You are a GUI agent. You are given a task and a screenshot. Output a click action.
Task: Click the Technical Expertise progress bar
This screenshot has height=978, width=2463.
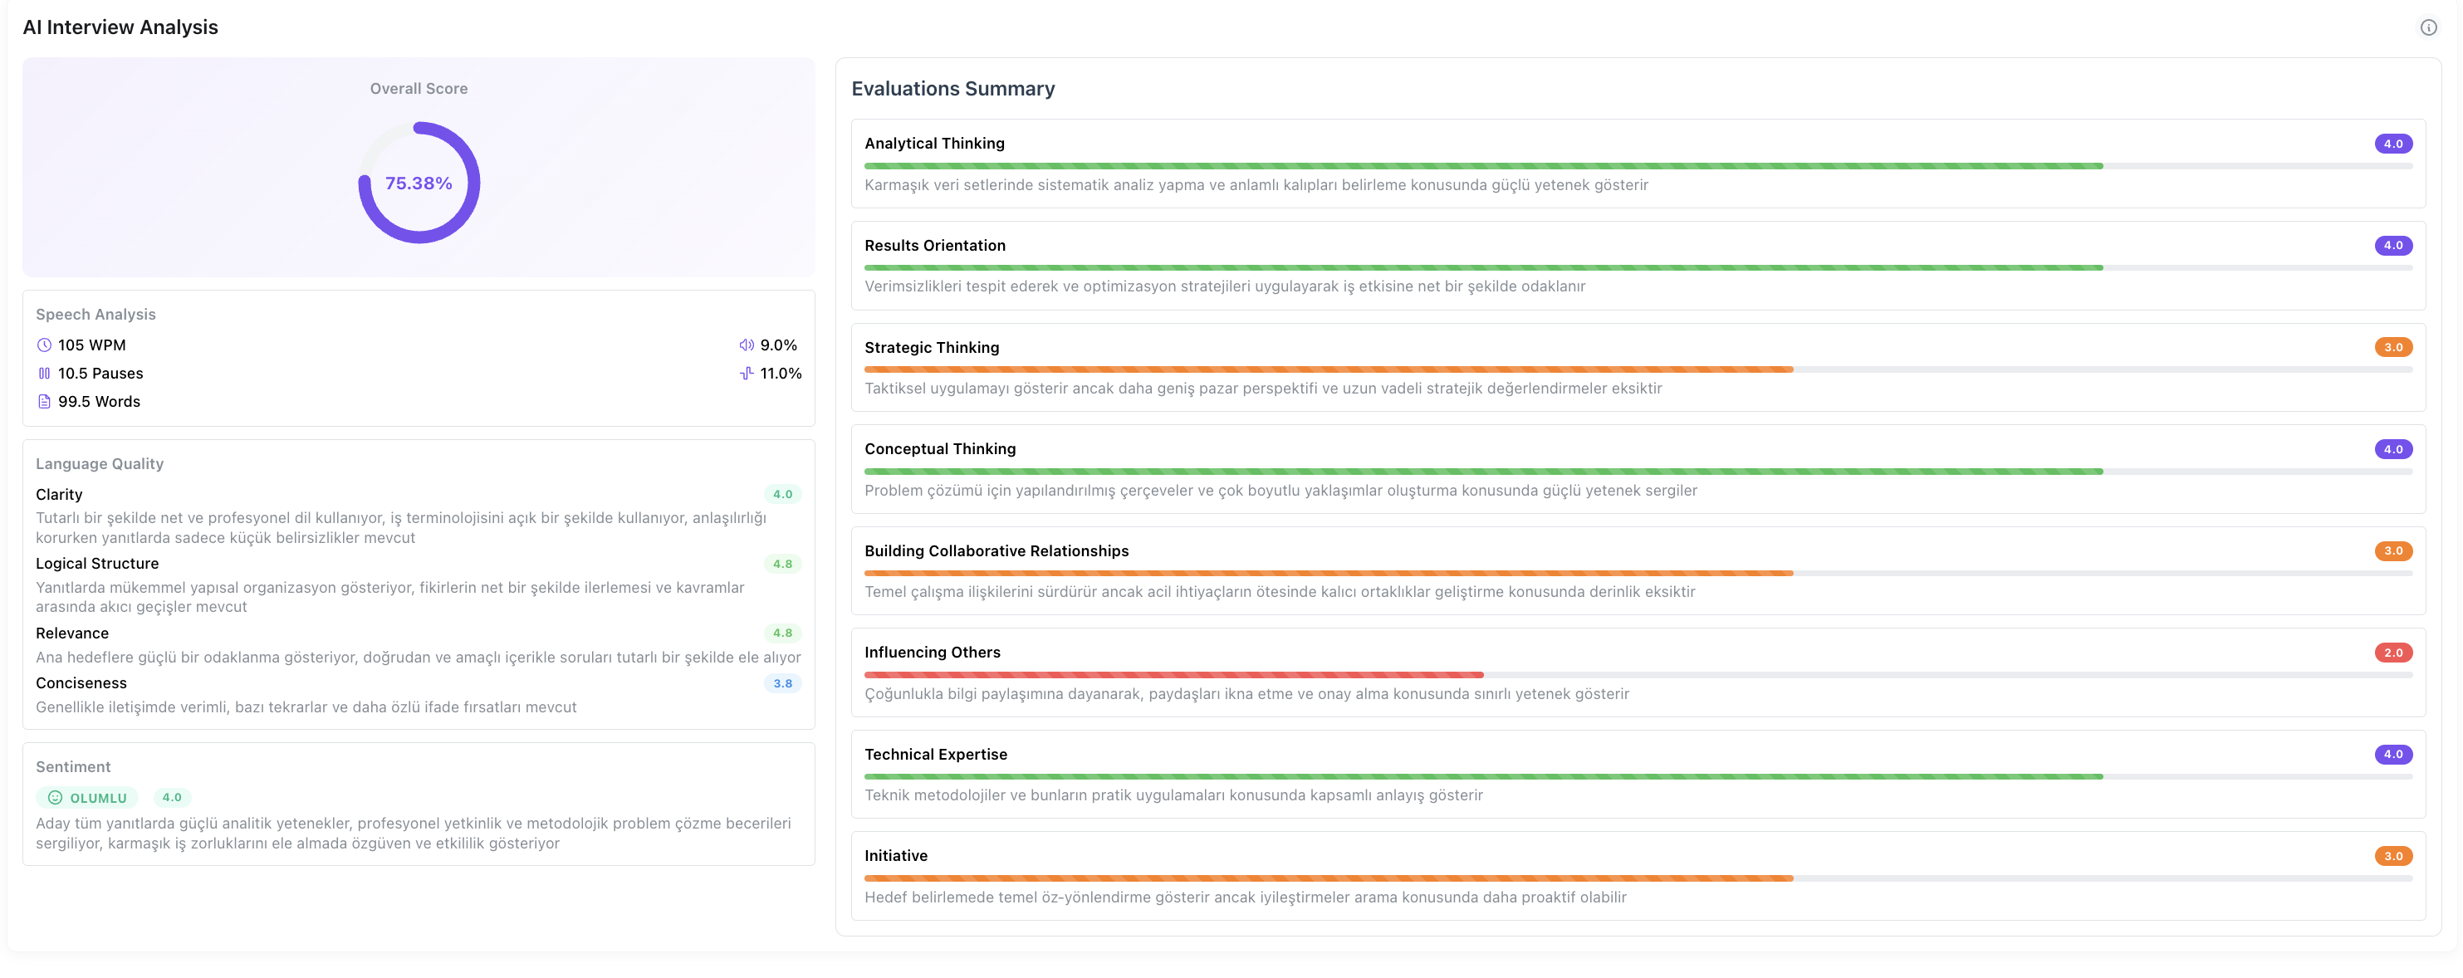click(x=1434, y=776)
